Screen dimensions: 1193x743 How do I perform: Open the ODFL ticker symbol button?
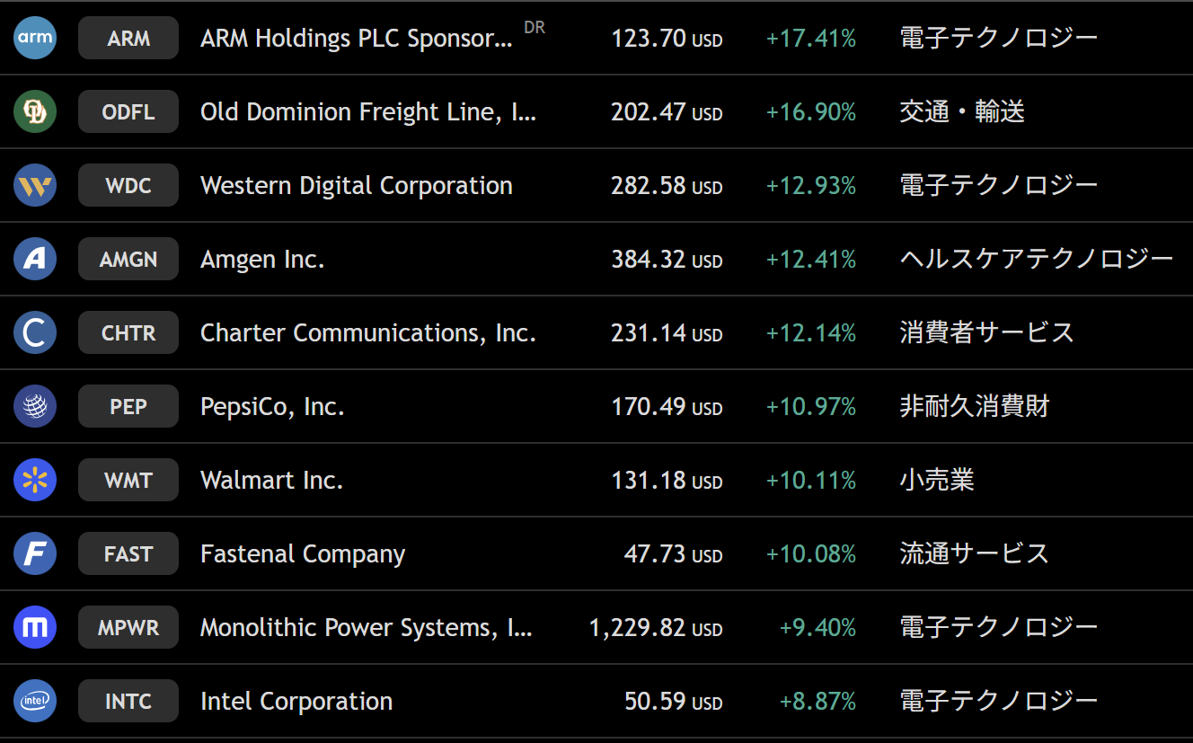(128, 111)
